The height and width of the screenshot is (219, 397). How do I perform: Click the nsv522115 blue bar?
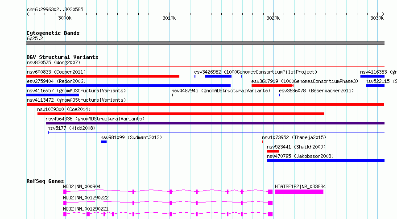(x=375, y=86)
